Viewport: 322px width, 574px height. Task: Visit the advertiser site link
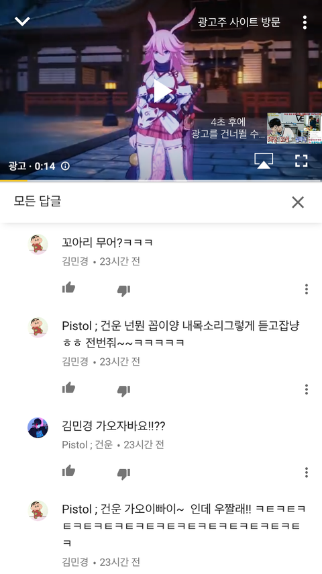click(239, 22)
